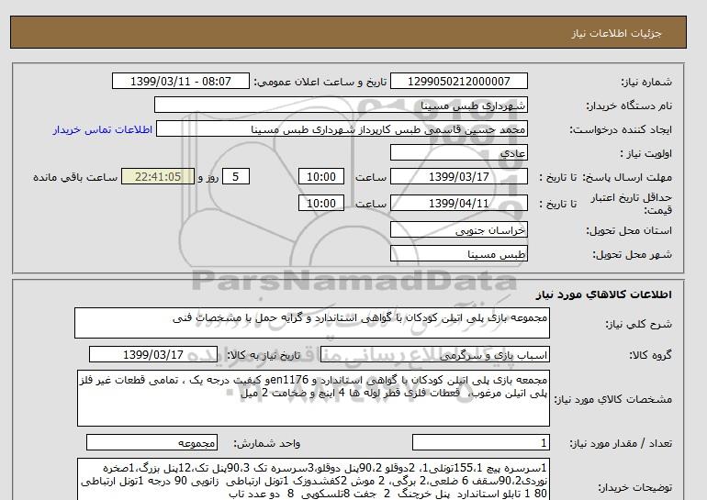Click section title اطلاعات کالاهای مورد نیاز
This screenshot has width=707, height=500.
[604, 294]
